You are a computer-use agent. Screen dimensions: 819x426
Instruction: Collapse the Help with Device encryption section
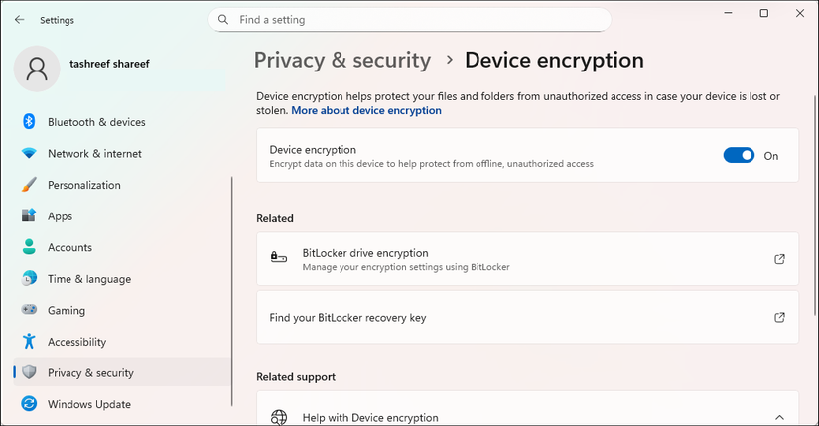(779, 418)
